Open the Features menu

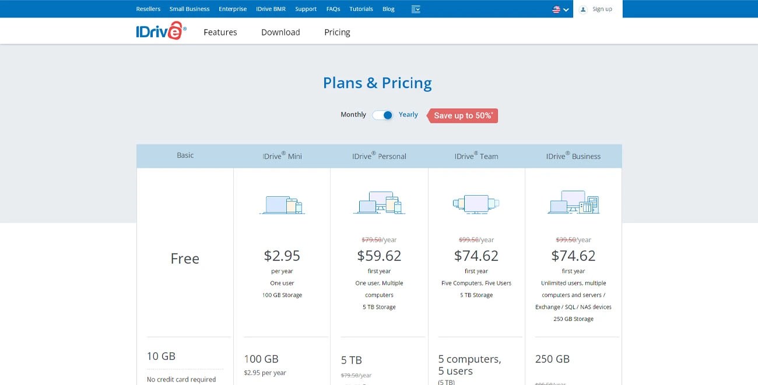pos(220,32)
